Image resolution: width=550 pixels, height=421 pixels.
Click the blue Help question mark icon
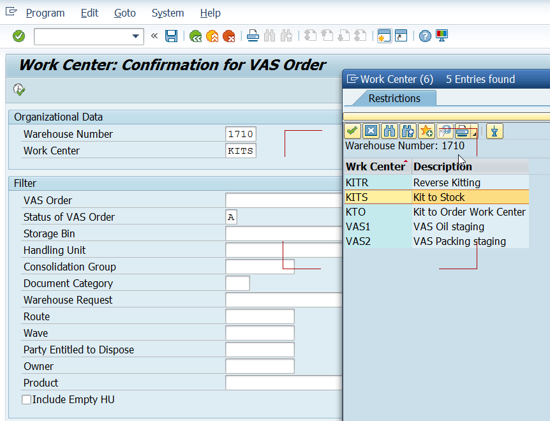point(425,36)
